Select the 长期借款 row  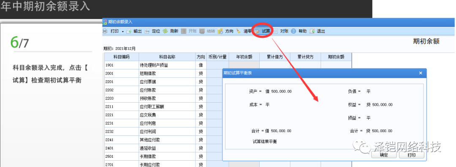coord(228,156)
